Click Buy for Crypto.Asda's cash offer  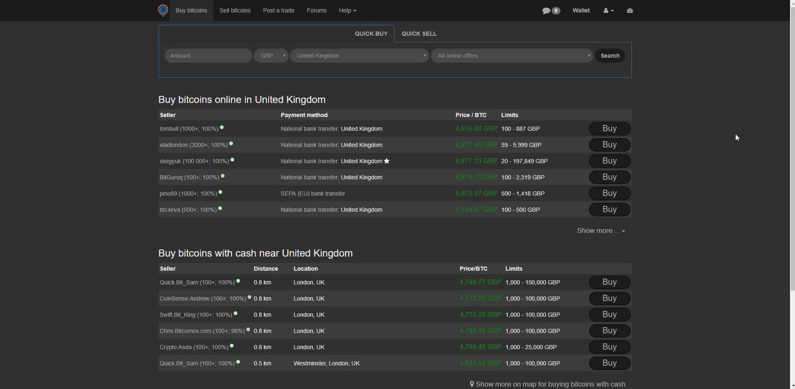[x=609, y=347]
